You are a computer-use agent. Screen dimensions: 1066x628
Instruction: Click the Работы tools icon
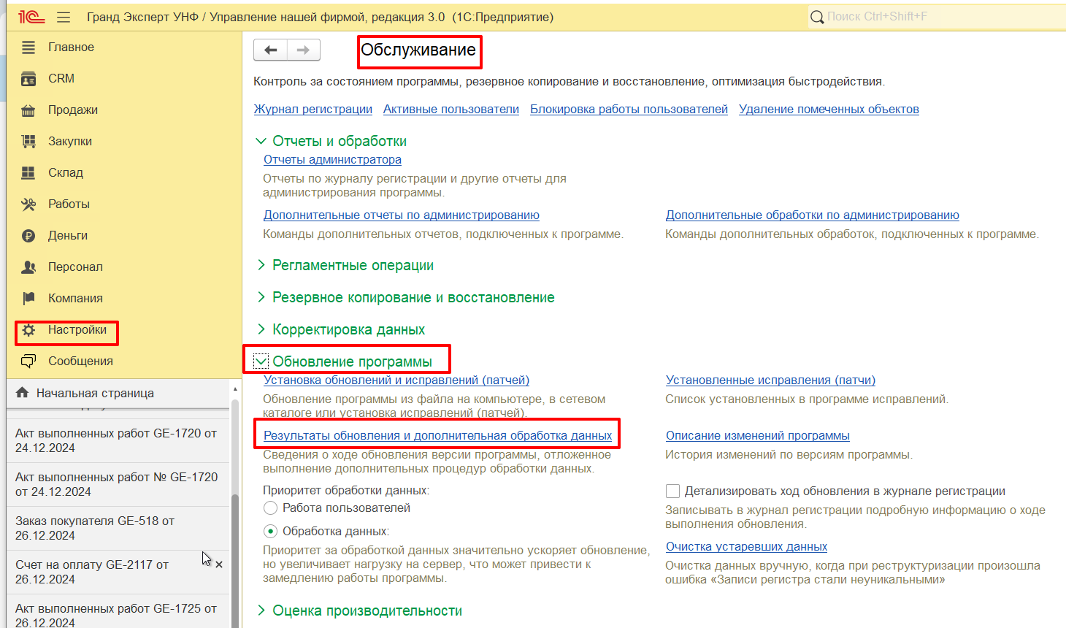click(28, 204)
